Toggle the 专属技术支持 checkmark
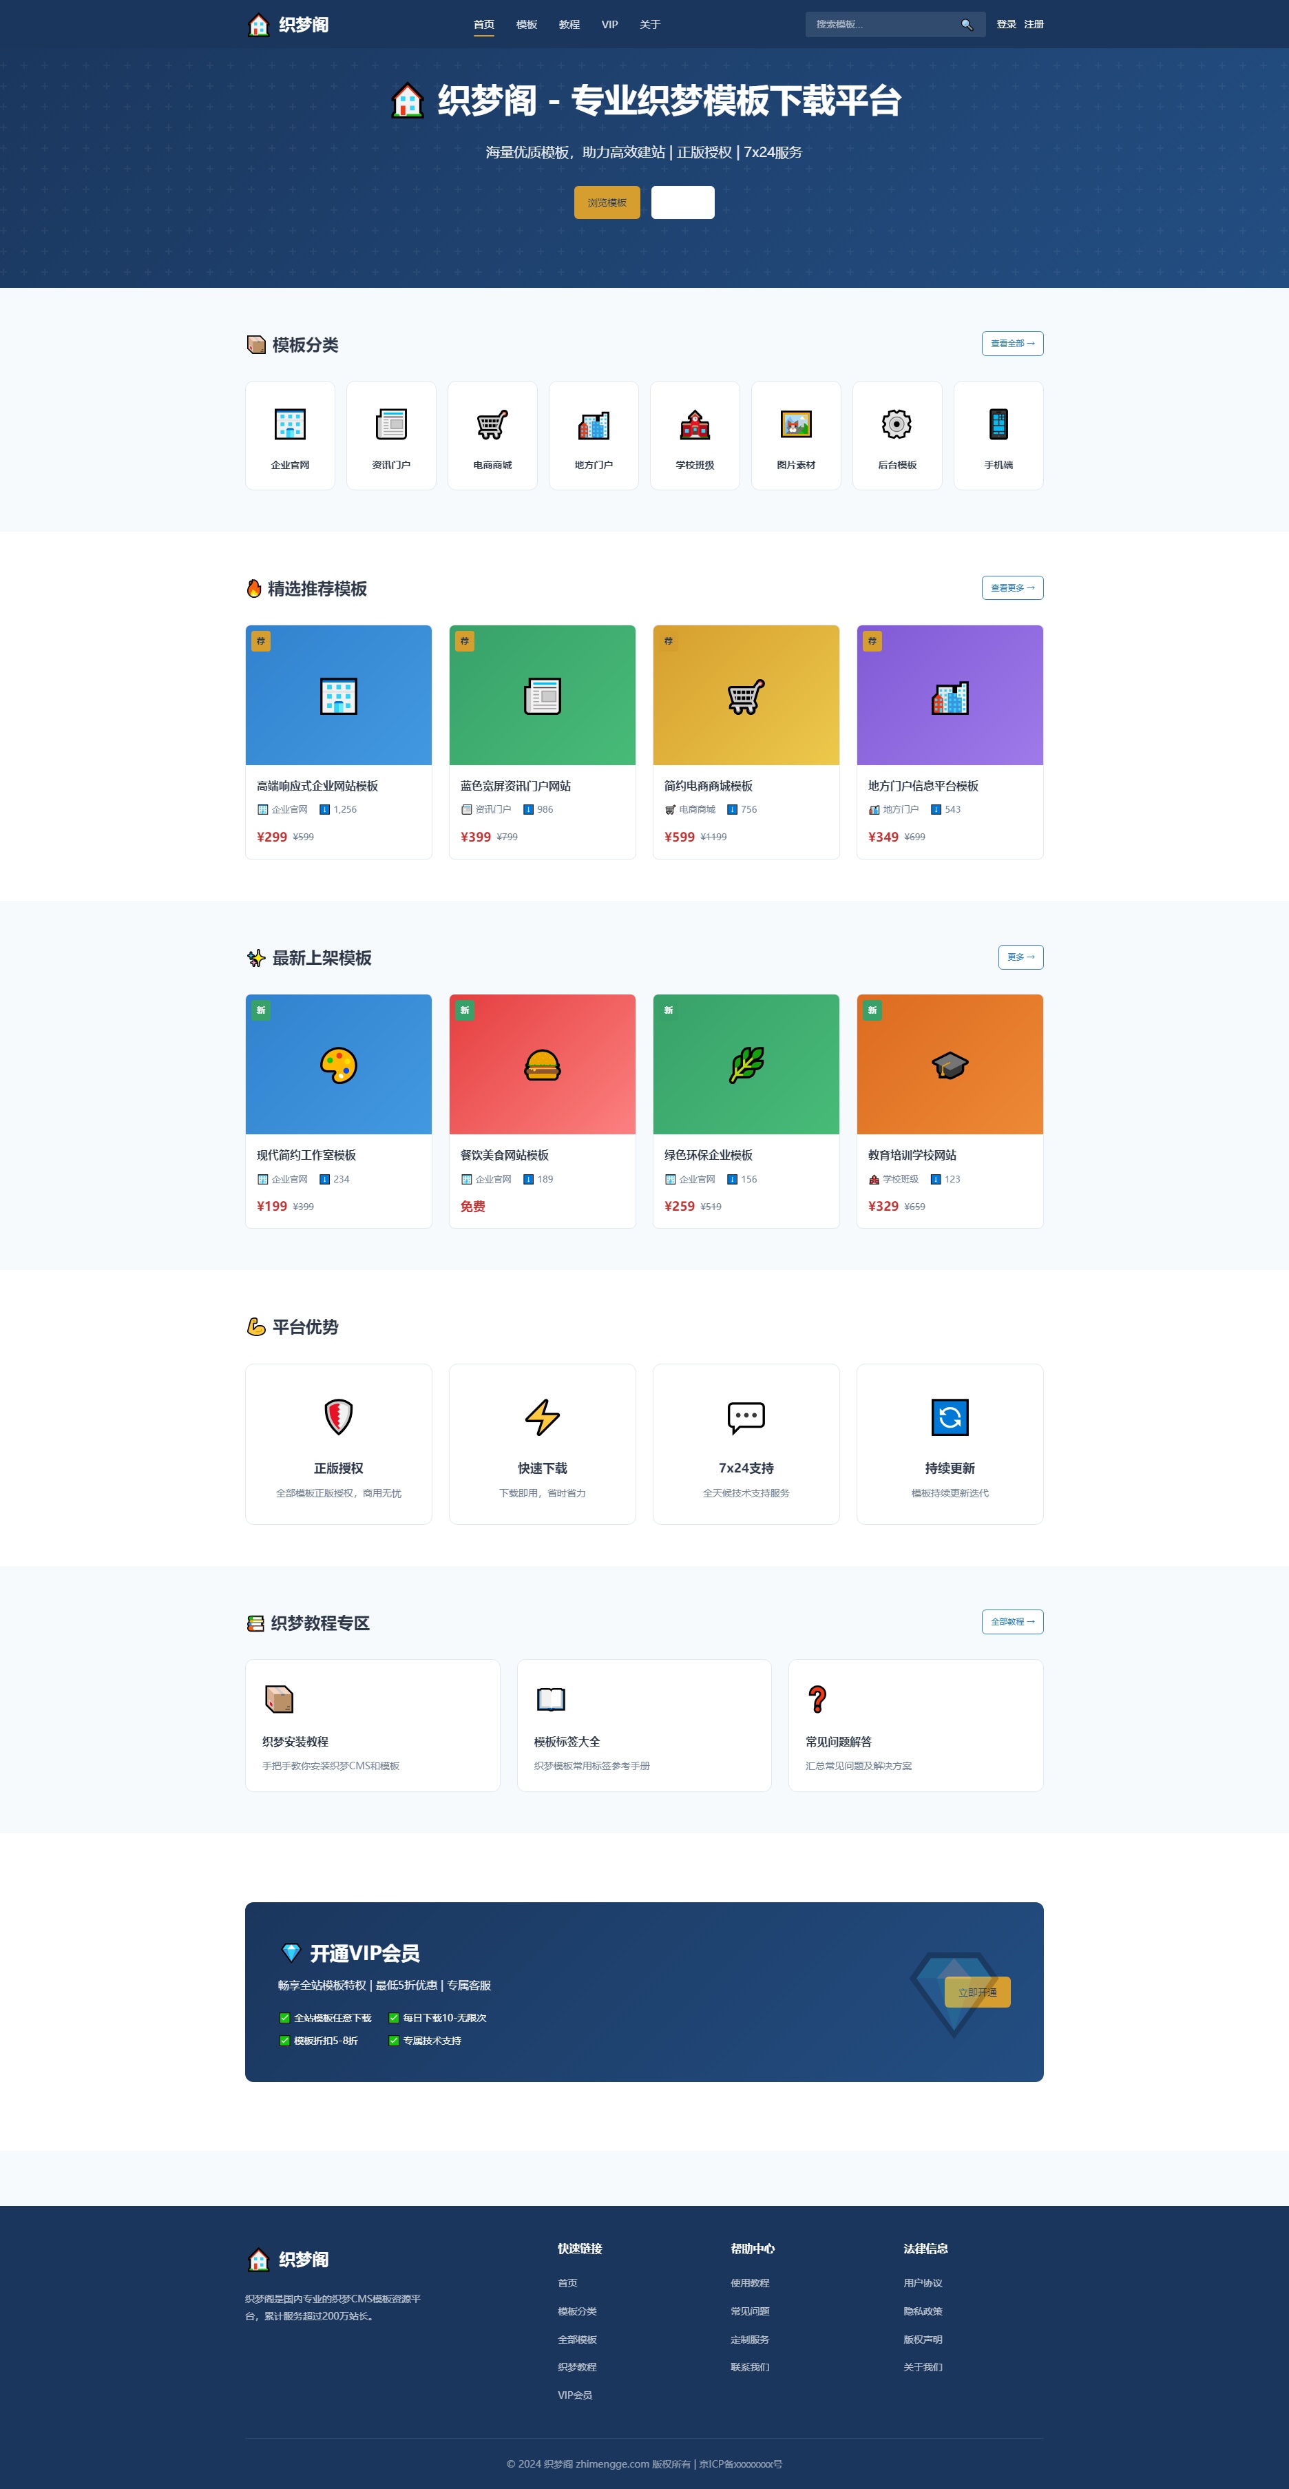The width and height of the screenshot is (1289, 2489). click(x=393, y=2041)
